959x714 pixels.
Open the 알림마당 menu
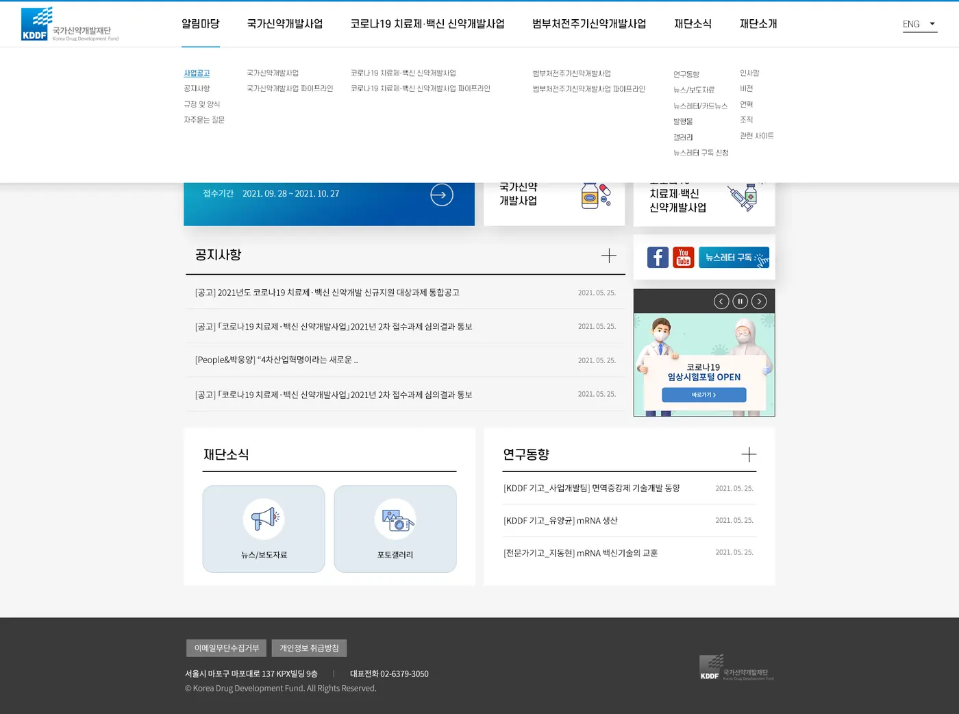coord(201,24)
